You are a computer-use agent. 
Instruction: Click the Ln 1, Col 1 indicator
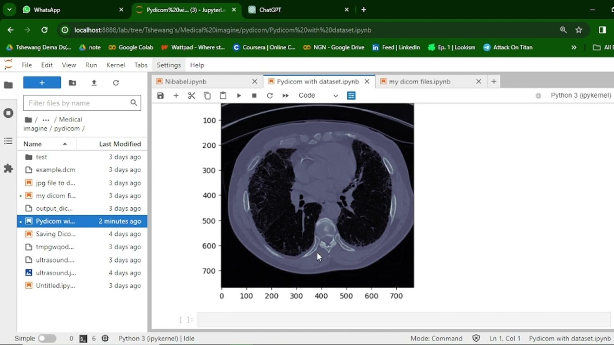505,338
